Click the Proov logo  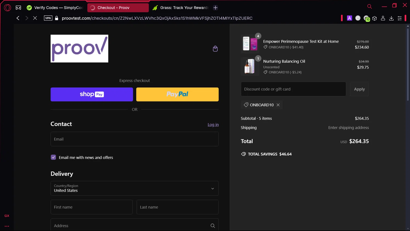[79, 48]
